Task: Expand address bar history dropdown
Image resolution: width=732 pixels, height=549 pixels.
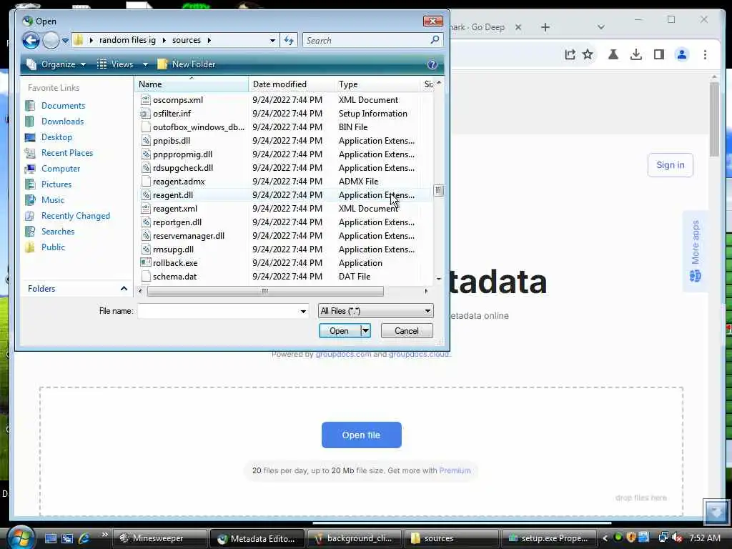Action: [272, 41]
